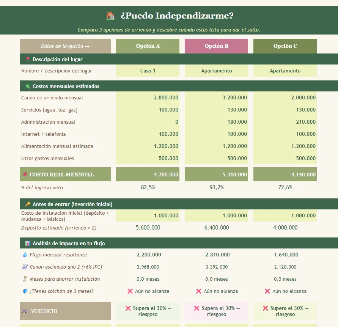Edit Opción C servicios value 130.000
This screenshot has width=338, height=327.
click(x=285, y=110)
